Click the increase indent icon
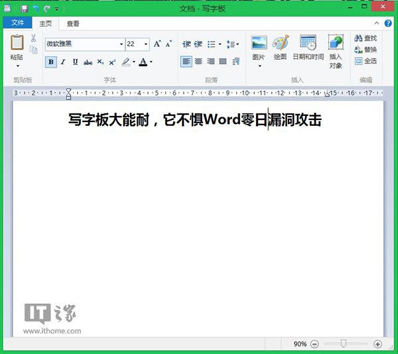This screenshot has height=354, width=398. click(x=198, y=44)
